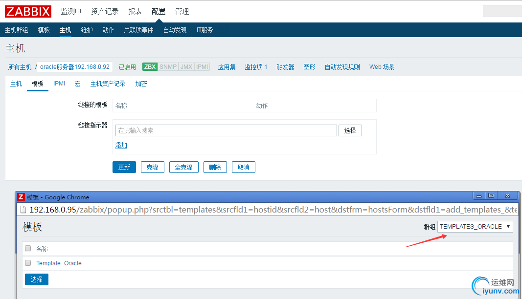The image size is (522, 299).
Task: Focus the 在此输入搜索 template search field
Action: tap(226, 130)
